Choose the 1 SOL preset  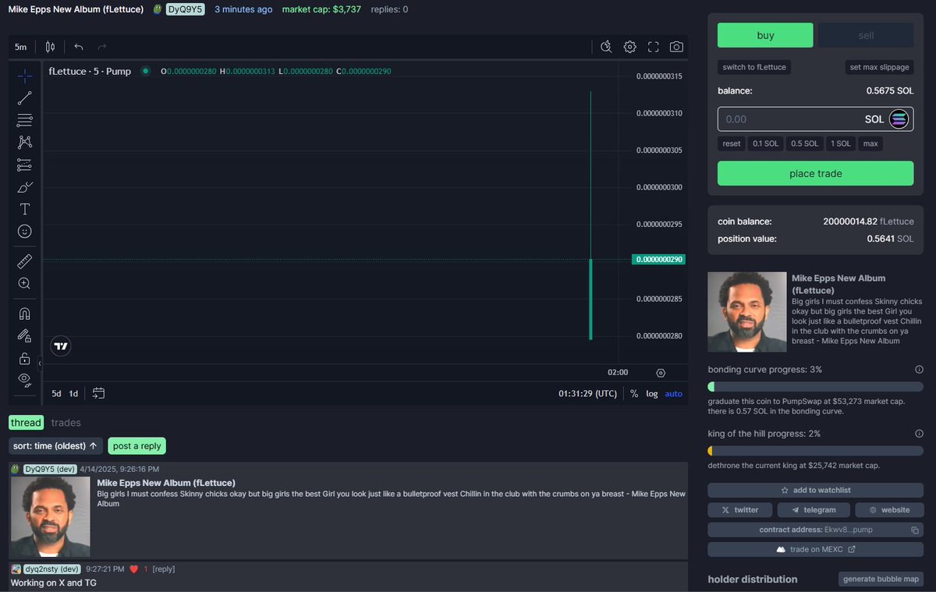[x=841, y=144]
